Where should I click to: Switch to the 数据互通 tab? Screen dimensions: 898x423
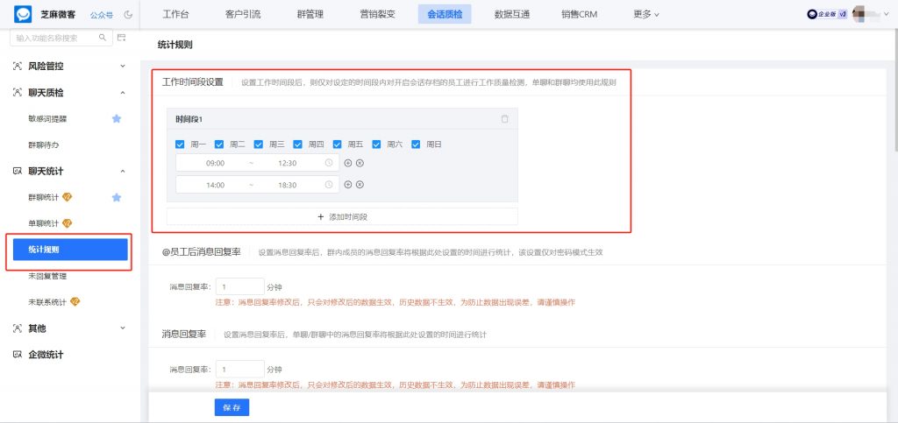(x=516, y=14)
